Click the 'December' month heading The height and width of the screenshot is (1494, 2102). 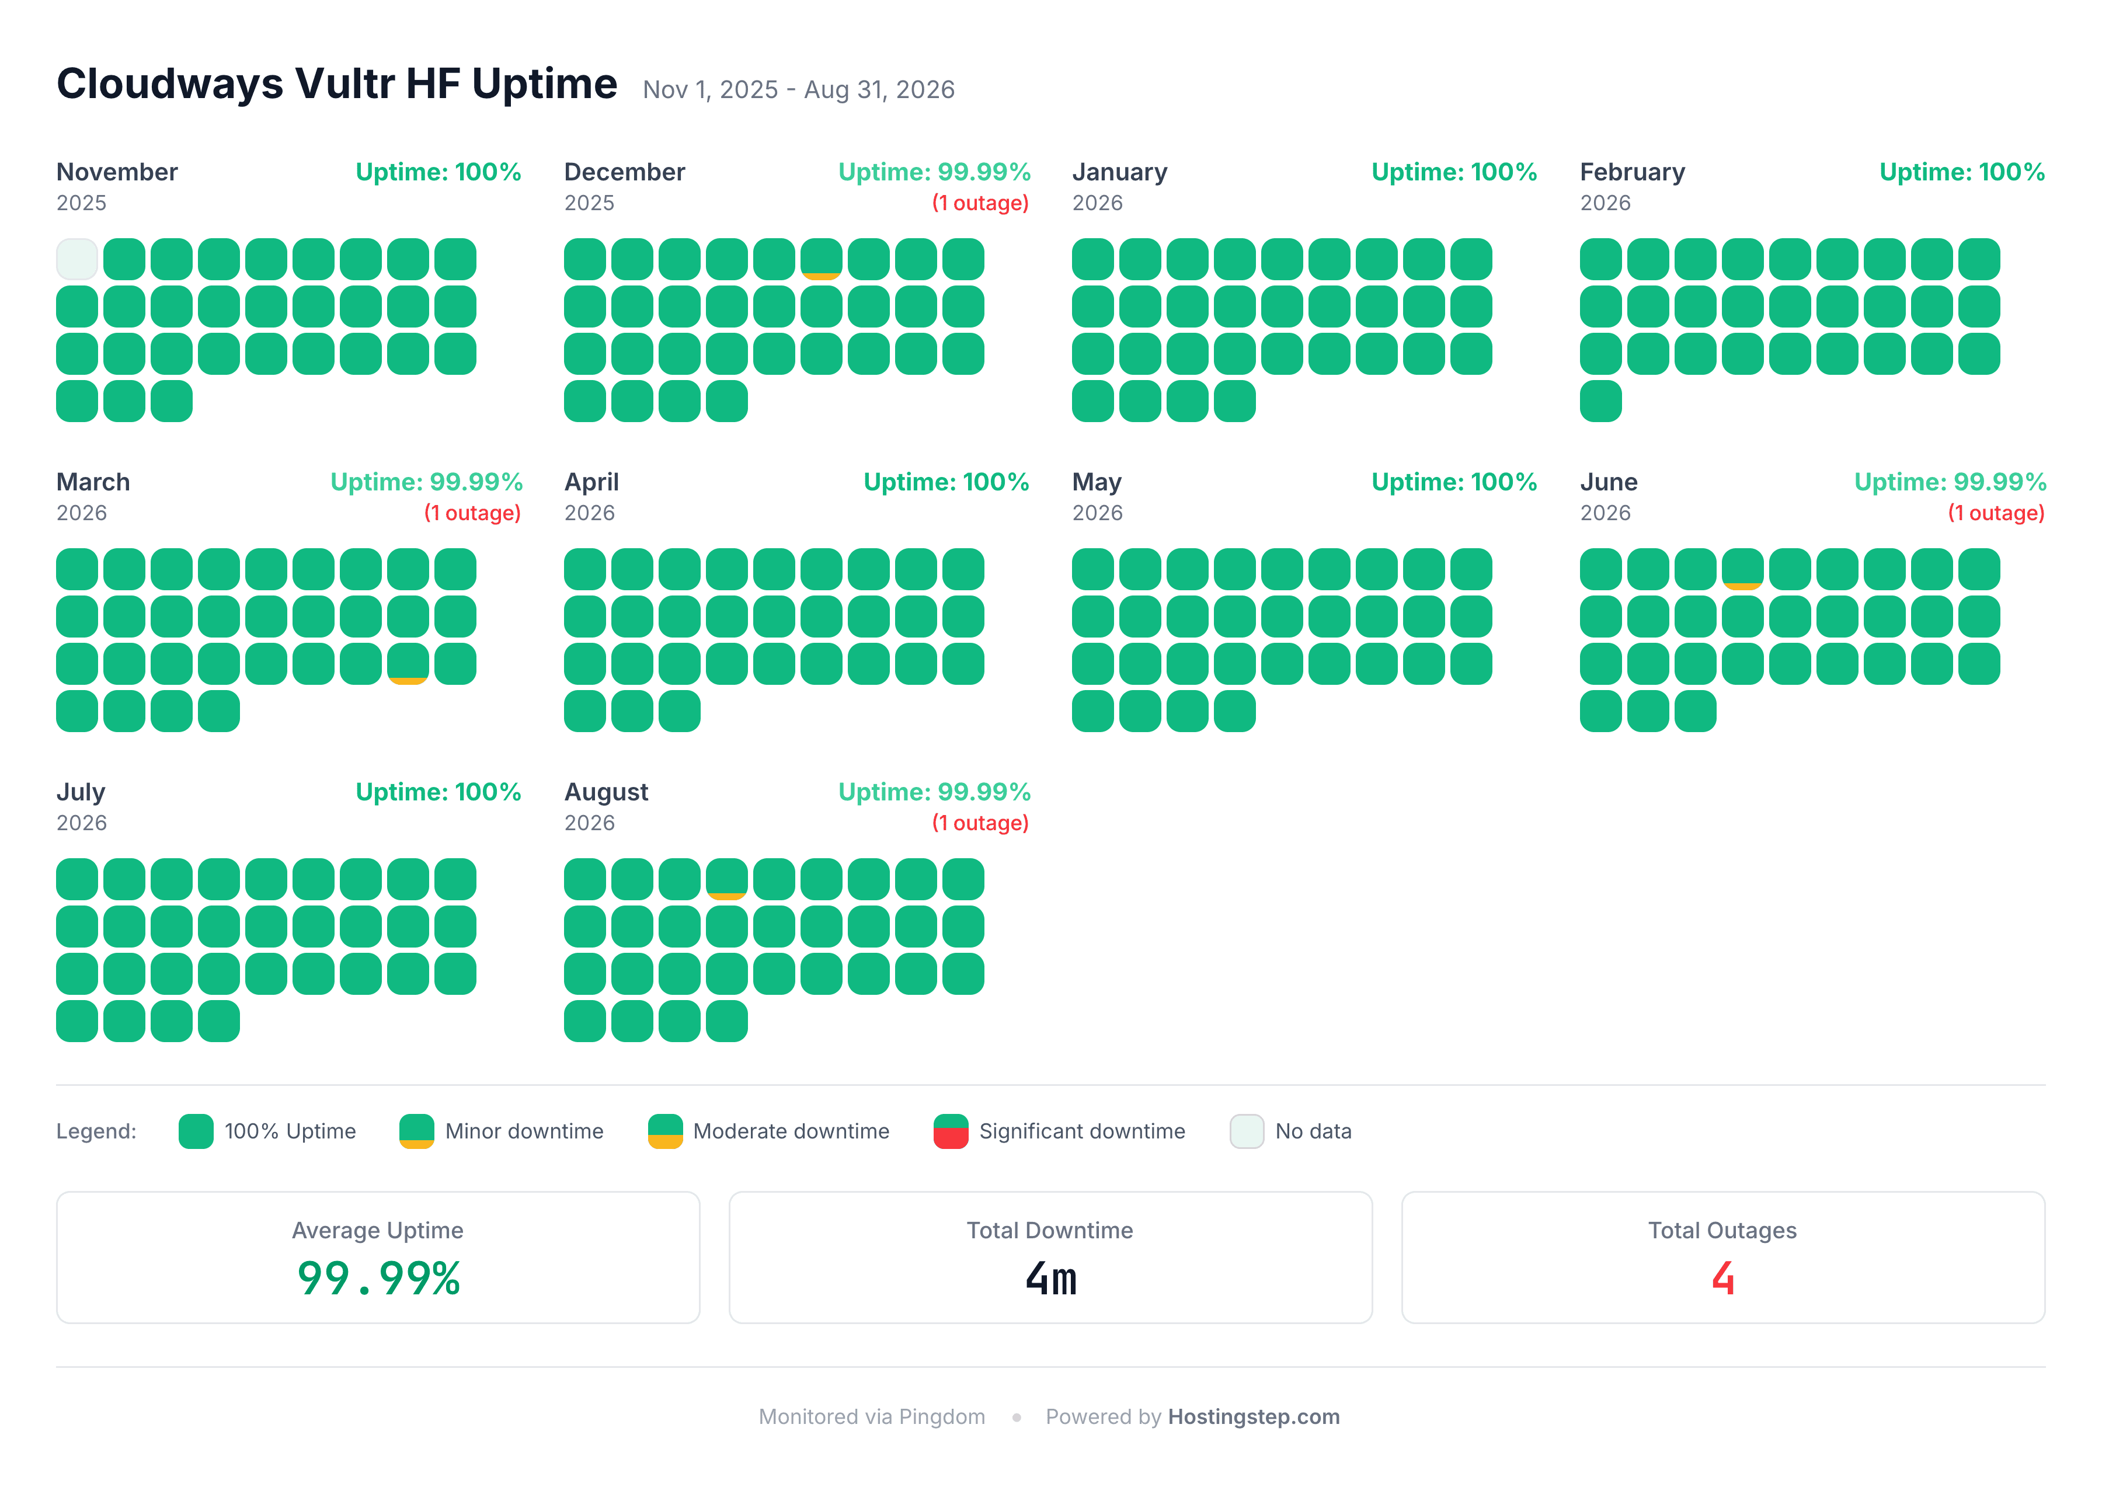(625, 172)
